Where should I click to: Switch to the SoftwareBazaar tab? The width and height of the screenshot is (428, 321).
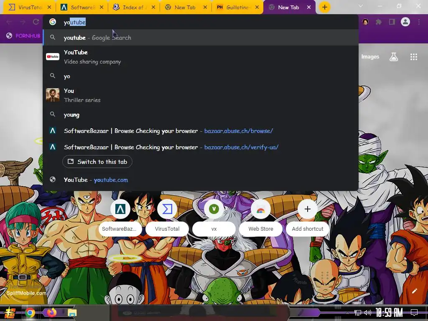point(81,8)
